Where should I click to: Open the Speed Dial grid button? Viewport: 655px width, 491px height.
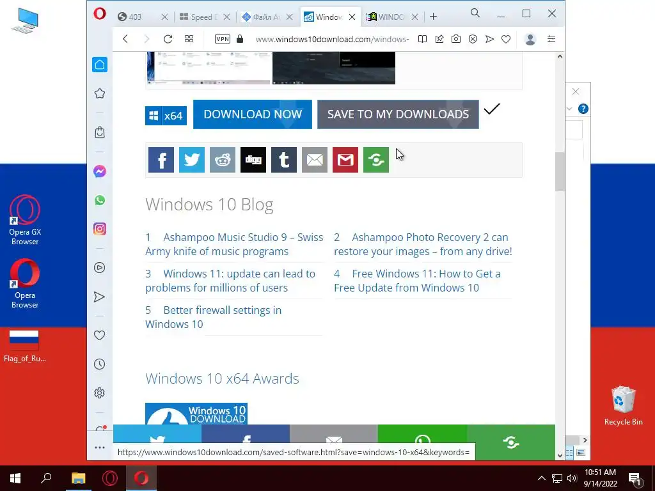click(189, 39)
